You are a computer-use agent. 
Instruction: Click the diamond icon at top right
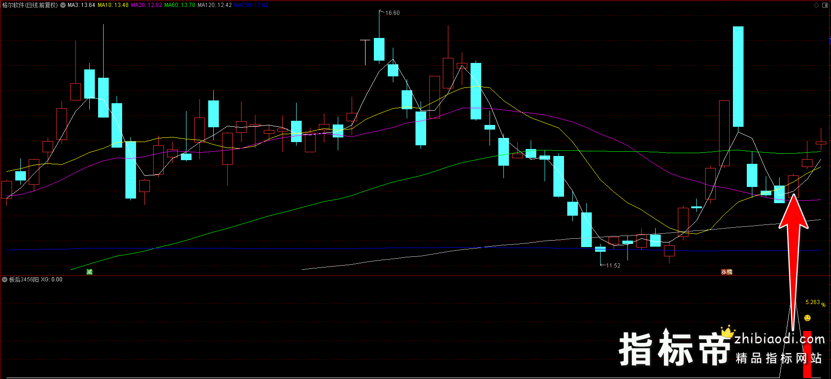point(817,5)
